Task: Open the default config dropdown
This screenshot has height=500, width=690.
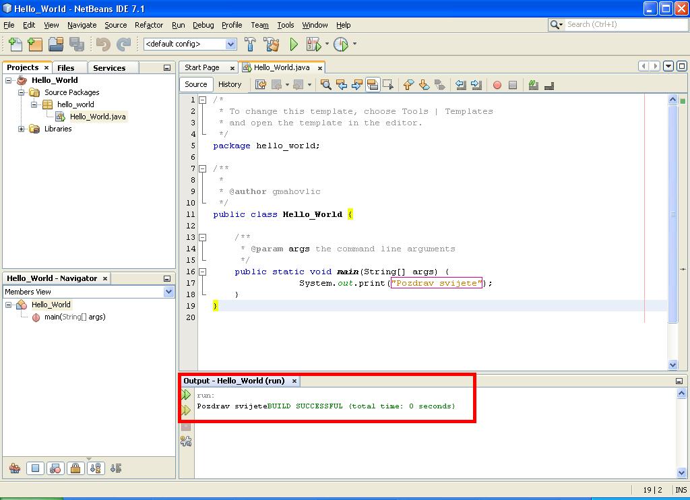Action: pyautogui.click(x=230, y=44)
